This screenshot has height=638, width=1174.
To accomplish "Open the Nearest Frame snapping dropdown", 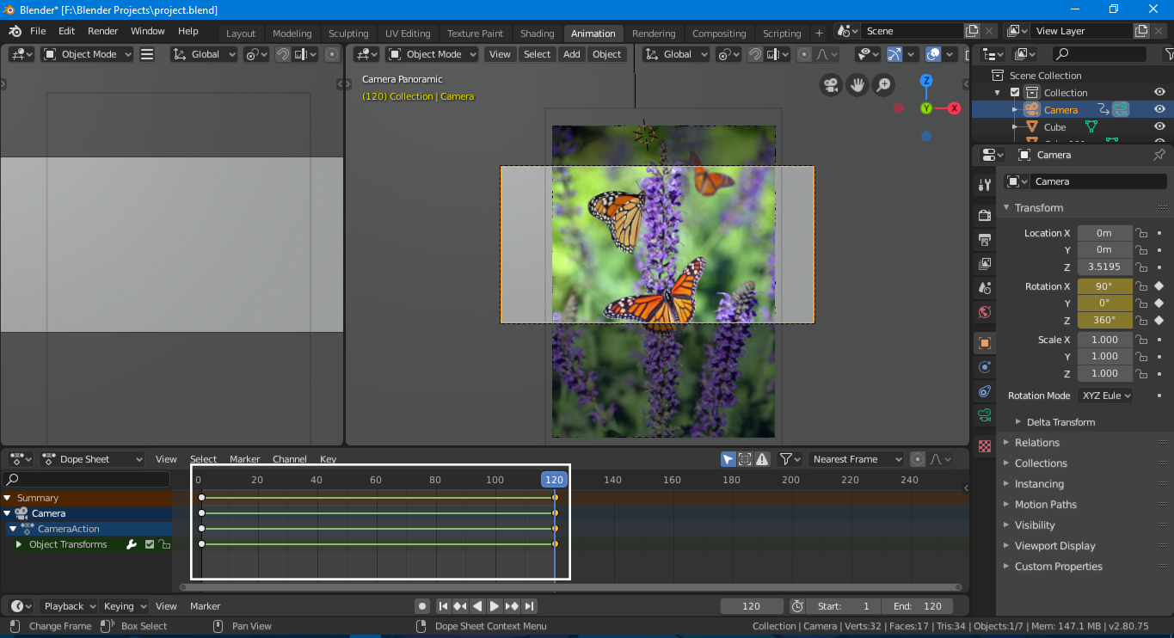I will (857, 459).
